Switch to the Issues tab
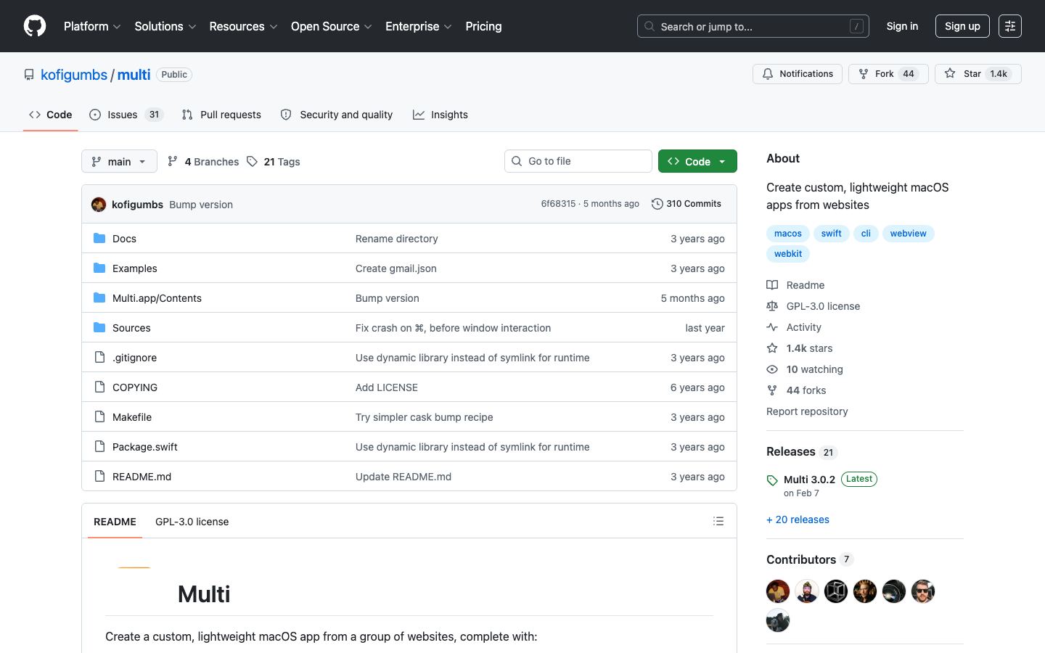The image size is (1045, 653). tap(126, 115)
